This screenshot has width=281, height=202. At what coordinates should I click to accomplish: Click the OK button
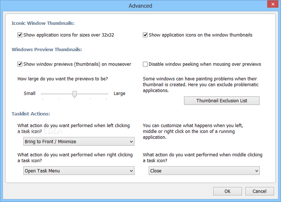point(227,191)
